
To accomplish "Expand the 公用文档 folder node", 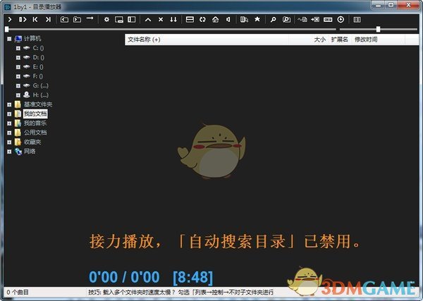I will click(9, 133).
